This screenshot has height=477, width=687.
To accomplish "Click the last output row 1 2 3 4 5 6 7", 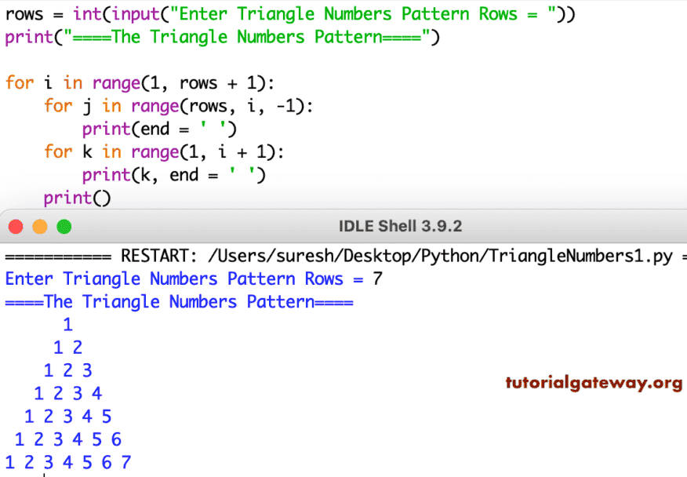I will click(x=67, y=462).
